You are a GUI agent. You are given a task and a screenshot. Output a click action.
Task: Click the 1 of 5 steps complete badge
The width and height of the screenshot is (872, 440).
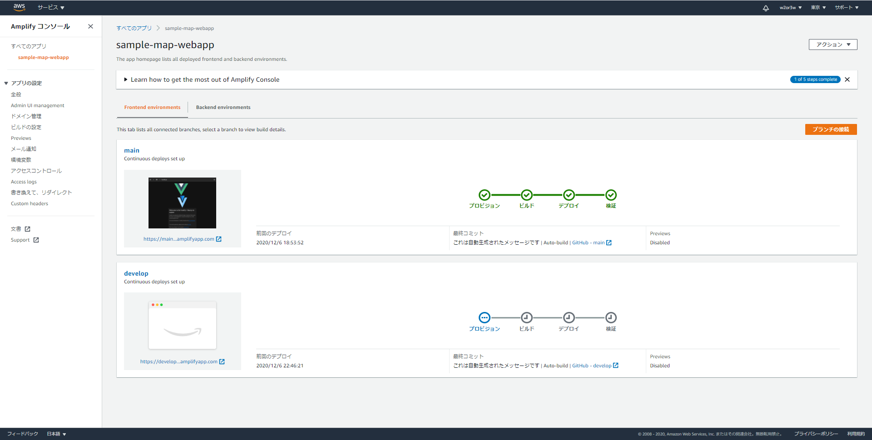[x=815, y=79]
